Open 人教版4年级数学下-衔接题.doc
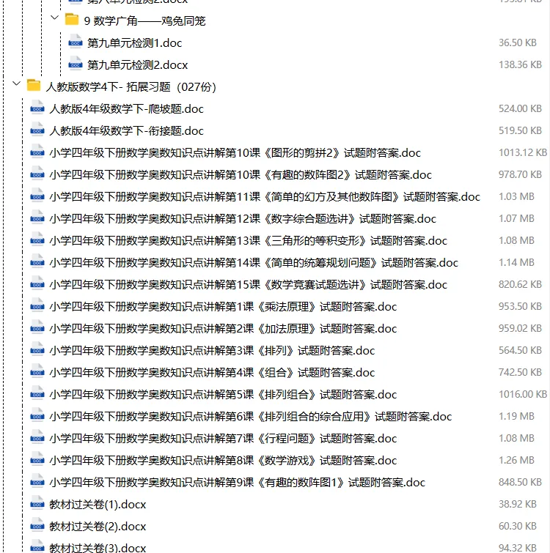This screenshot has width=550, height=553. point(126,131)
